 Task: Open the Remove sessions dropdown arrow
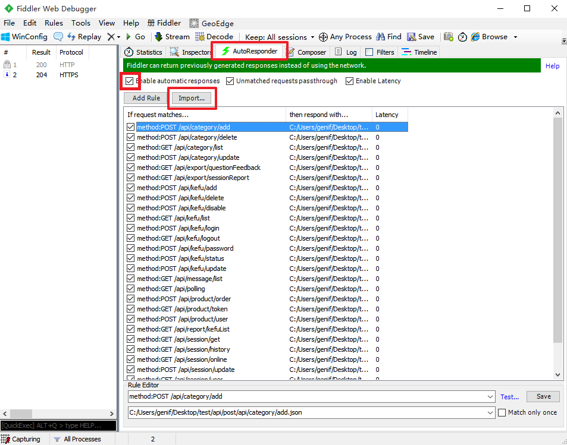coord(119,37)
